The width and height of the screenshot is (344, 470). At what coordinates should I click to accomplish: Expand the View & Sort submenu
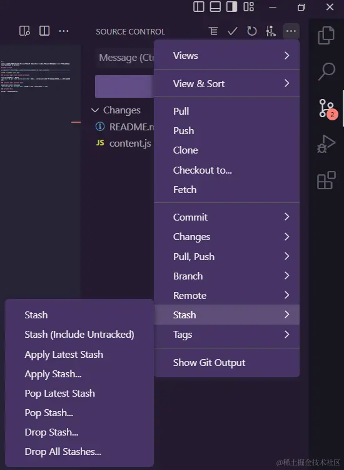pyautogui.click(x=226, y=83)
